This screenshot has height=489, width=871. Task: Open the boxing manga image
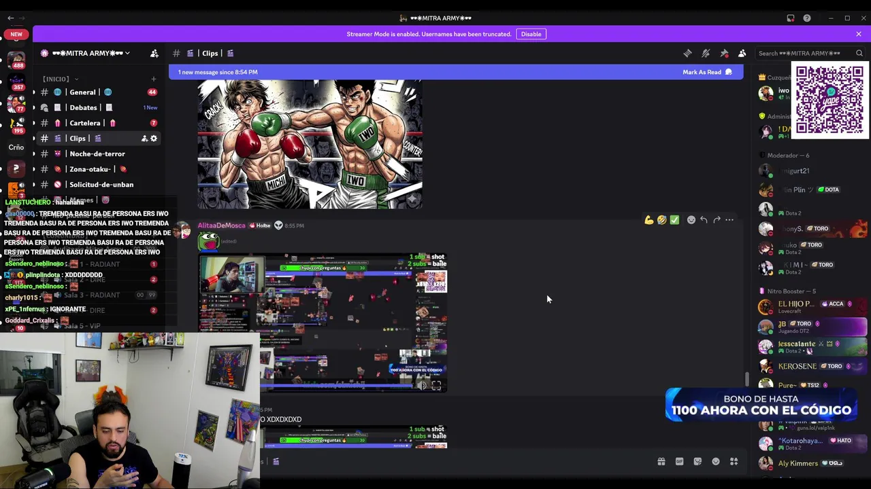point(310,144)
